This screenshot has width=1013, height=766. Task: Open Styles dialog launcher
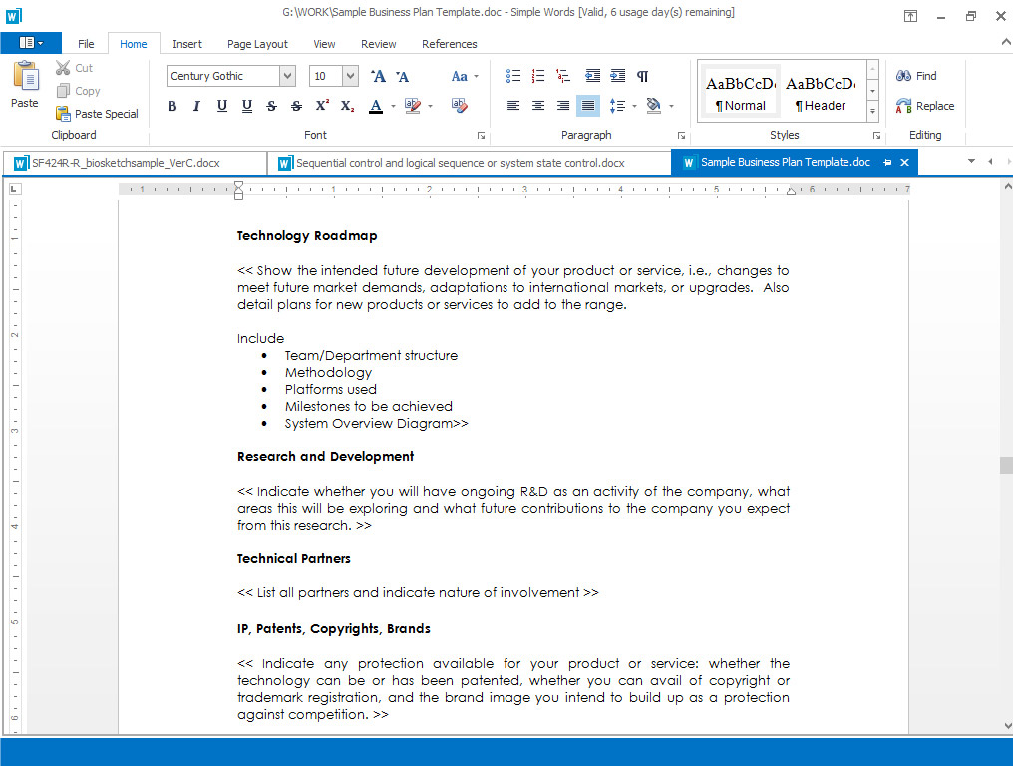[x=876, y=135]
